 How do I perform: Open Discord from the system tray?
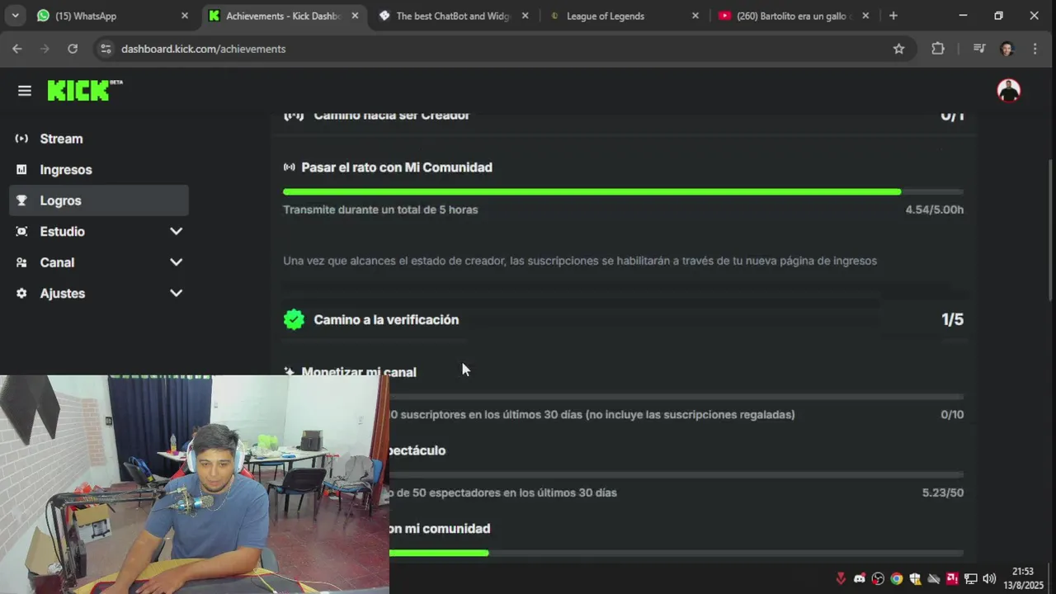860,578
